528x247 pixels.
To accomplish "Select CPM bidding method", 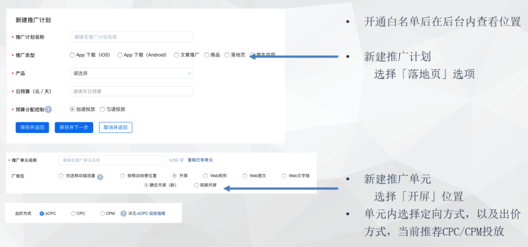I will [102, 213].
